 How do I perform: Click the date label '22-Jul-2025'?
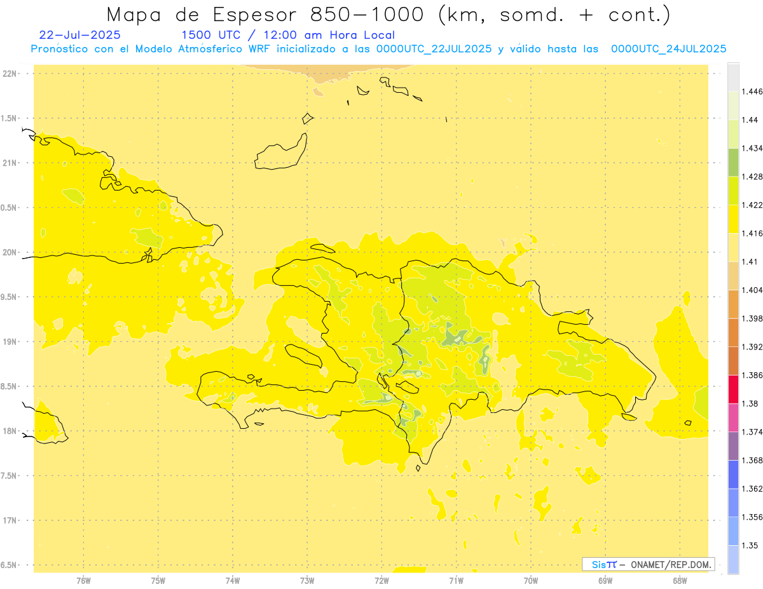79,36
